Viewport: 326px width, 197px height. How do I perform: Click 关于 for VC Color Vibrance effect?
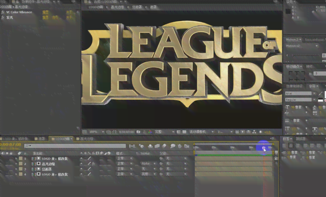69,12
